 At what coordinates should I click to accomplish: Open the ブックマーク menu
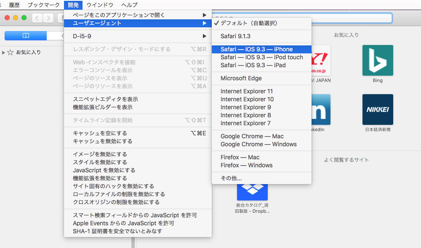point(43,5)
